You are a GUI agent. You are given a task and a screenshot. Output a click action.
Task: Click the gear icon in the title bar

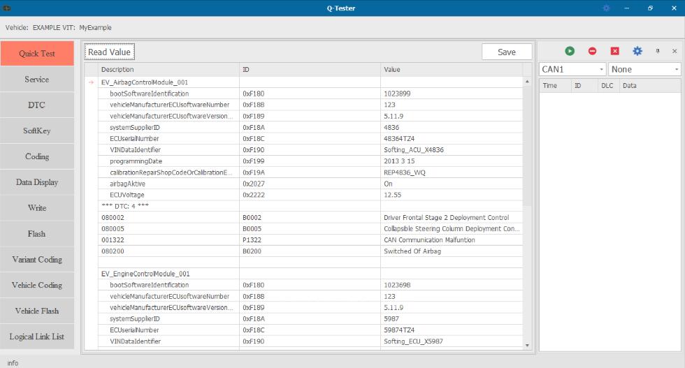click(x=606, y=8)
